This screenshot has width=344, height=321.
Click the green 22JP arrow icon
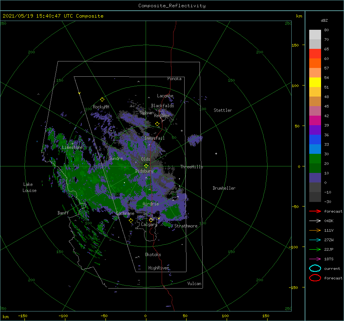[315, 249]
